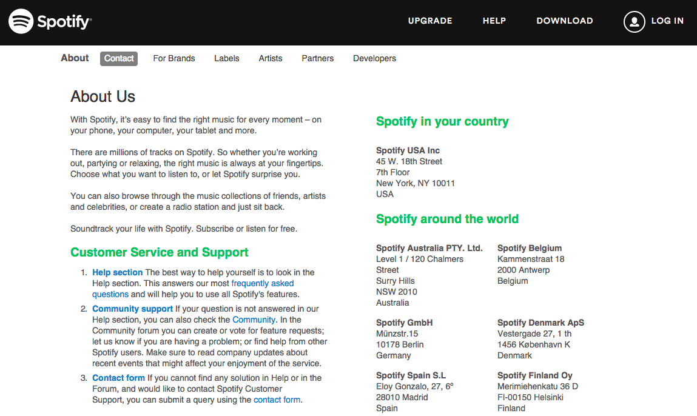Open the bold Contact form link
Image resolution: width=697 pixels, height=416 pixels.
(x=118, y=378)
